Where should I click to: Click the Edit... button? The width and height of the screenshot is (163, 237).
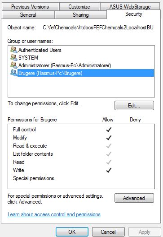pyautogui.click(x=134, y=105)
